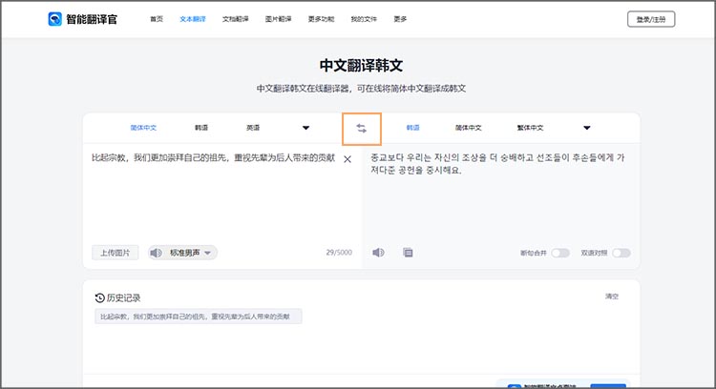Click the 29/5000 character counter
The width and height of the screenshot is (716, 389).
point(339,253)
